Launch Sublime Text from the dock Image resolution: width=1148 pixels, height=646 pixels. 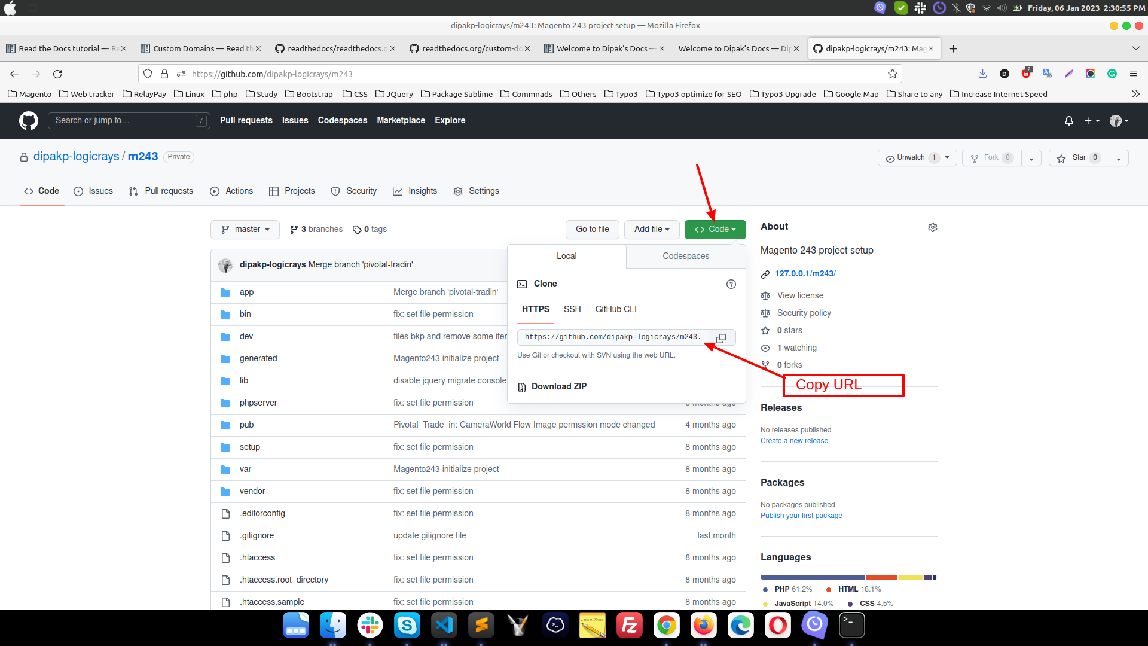pos(481,626)
